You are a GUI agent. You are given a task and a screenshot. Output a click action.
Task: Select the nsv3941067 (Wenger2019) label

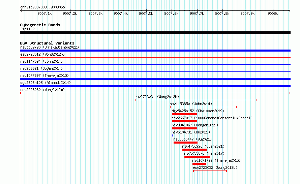click(195, 125)
